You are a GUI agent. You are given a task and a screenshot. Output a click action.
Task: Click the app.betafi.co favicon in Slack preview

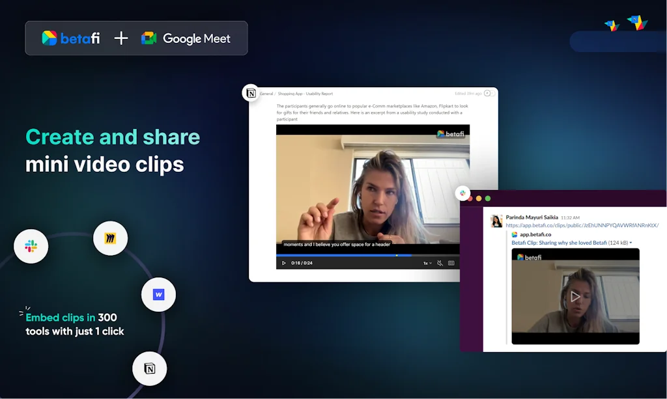point(515,234)
